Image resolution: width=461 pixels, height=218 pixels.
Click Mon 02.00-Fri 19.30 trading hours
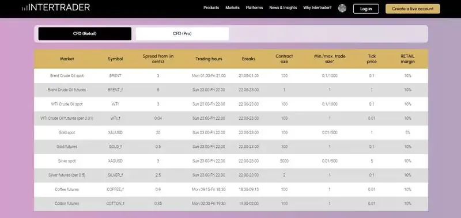coord(209,204)
